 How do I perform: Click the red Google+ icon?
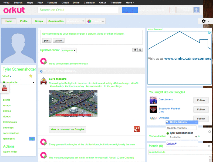point(137,129)
